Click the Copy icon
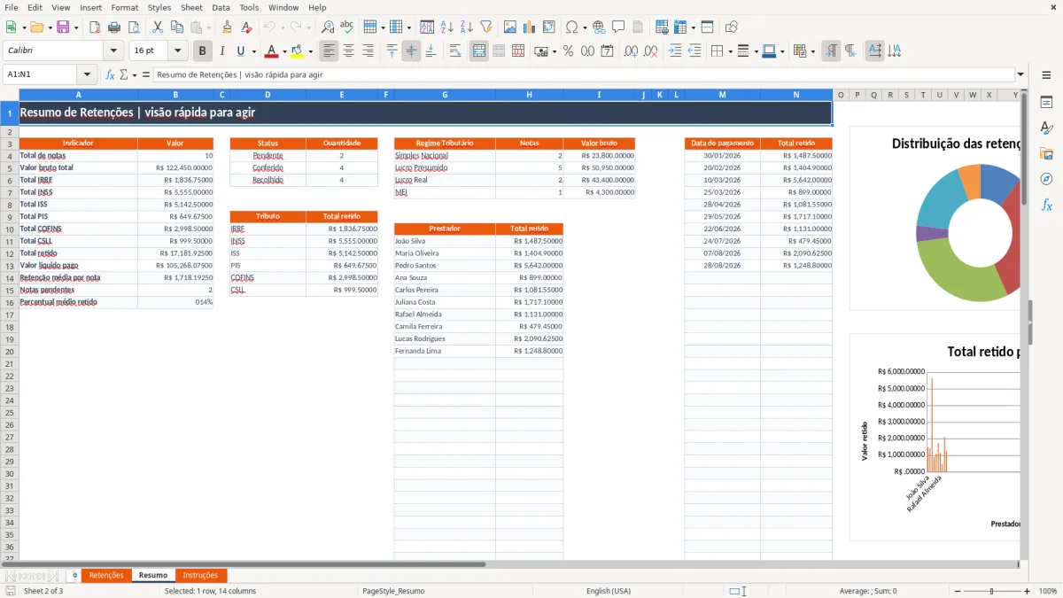This screenshot has width=1063, height=598. coord(177,27)
